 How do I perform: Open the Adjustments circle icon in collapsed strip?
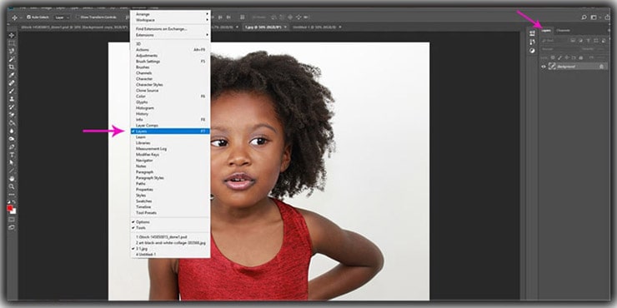pos(532,51)
